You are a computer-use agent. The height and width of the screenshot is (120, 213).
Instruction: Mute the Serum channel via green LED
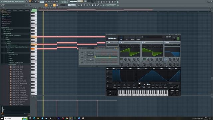(x=80, y=57)
